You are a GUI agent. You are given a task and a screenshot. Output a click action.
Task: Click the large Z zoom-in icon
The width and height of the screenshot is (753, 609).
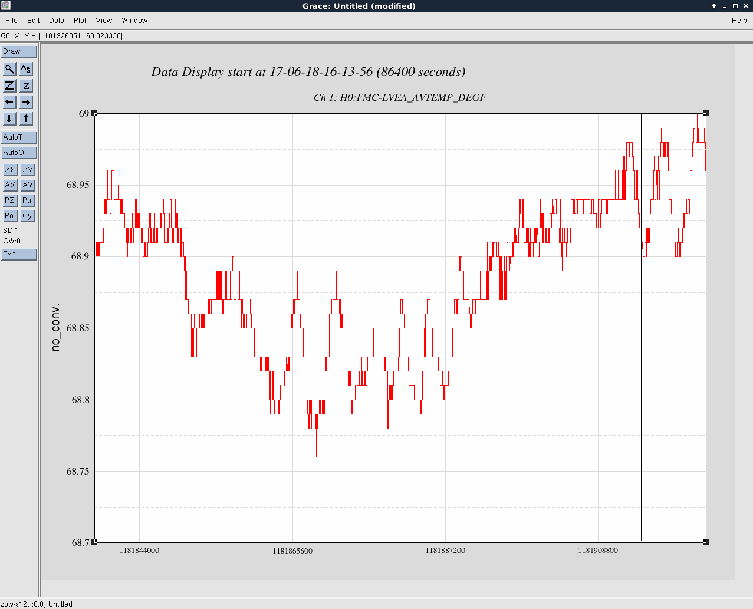[x=9, y=85]
